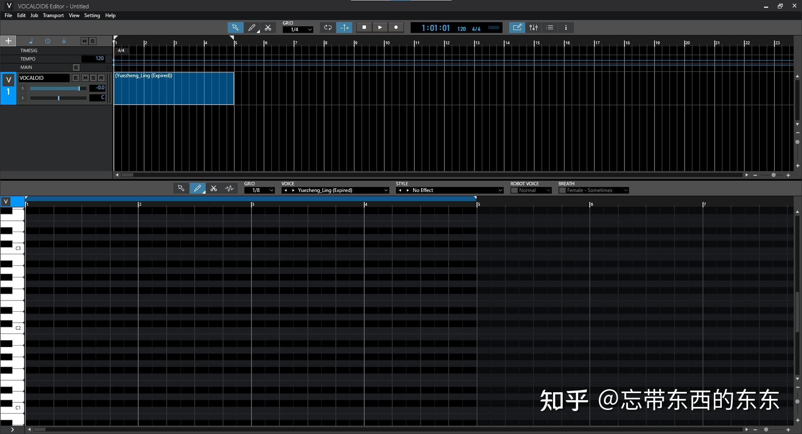
Task: Open the Transport menu
Action: coord(53,15)
